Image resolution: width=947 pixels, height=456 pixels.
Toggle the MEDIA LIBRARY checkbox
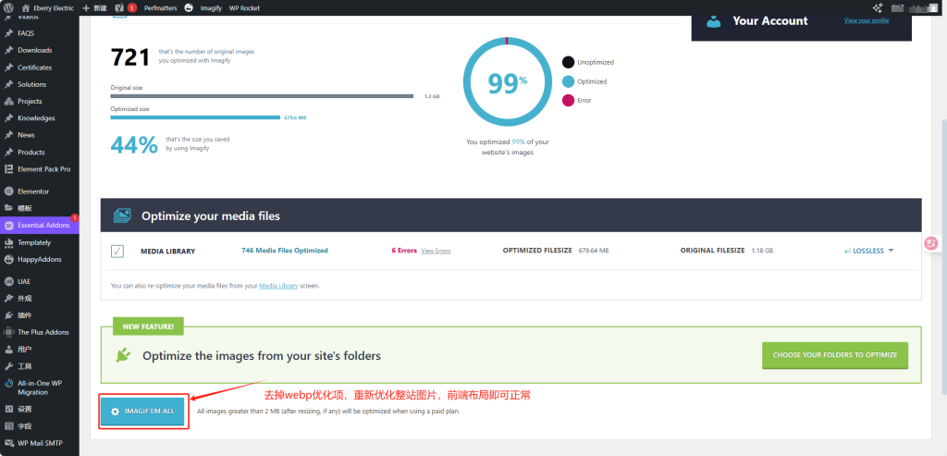(x=117, y=251)
